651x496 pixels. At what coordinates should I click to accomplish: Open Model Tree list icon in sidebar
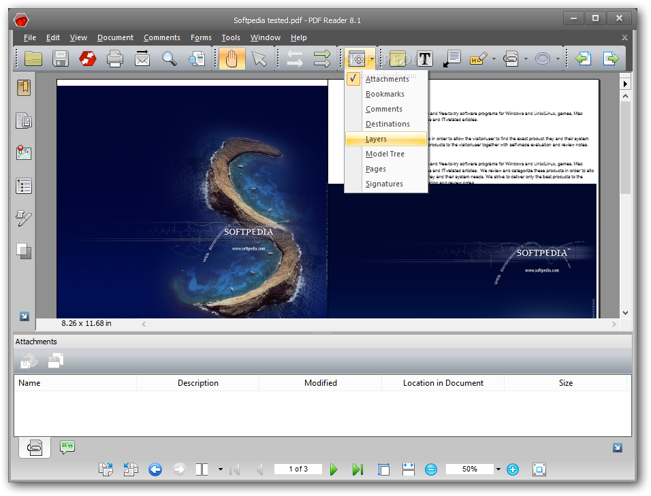click(24, 186)
